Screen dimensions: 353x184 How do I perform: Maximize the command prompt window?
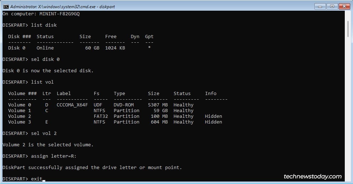pos(332,6)
